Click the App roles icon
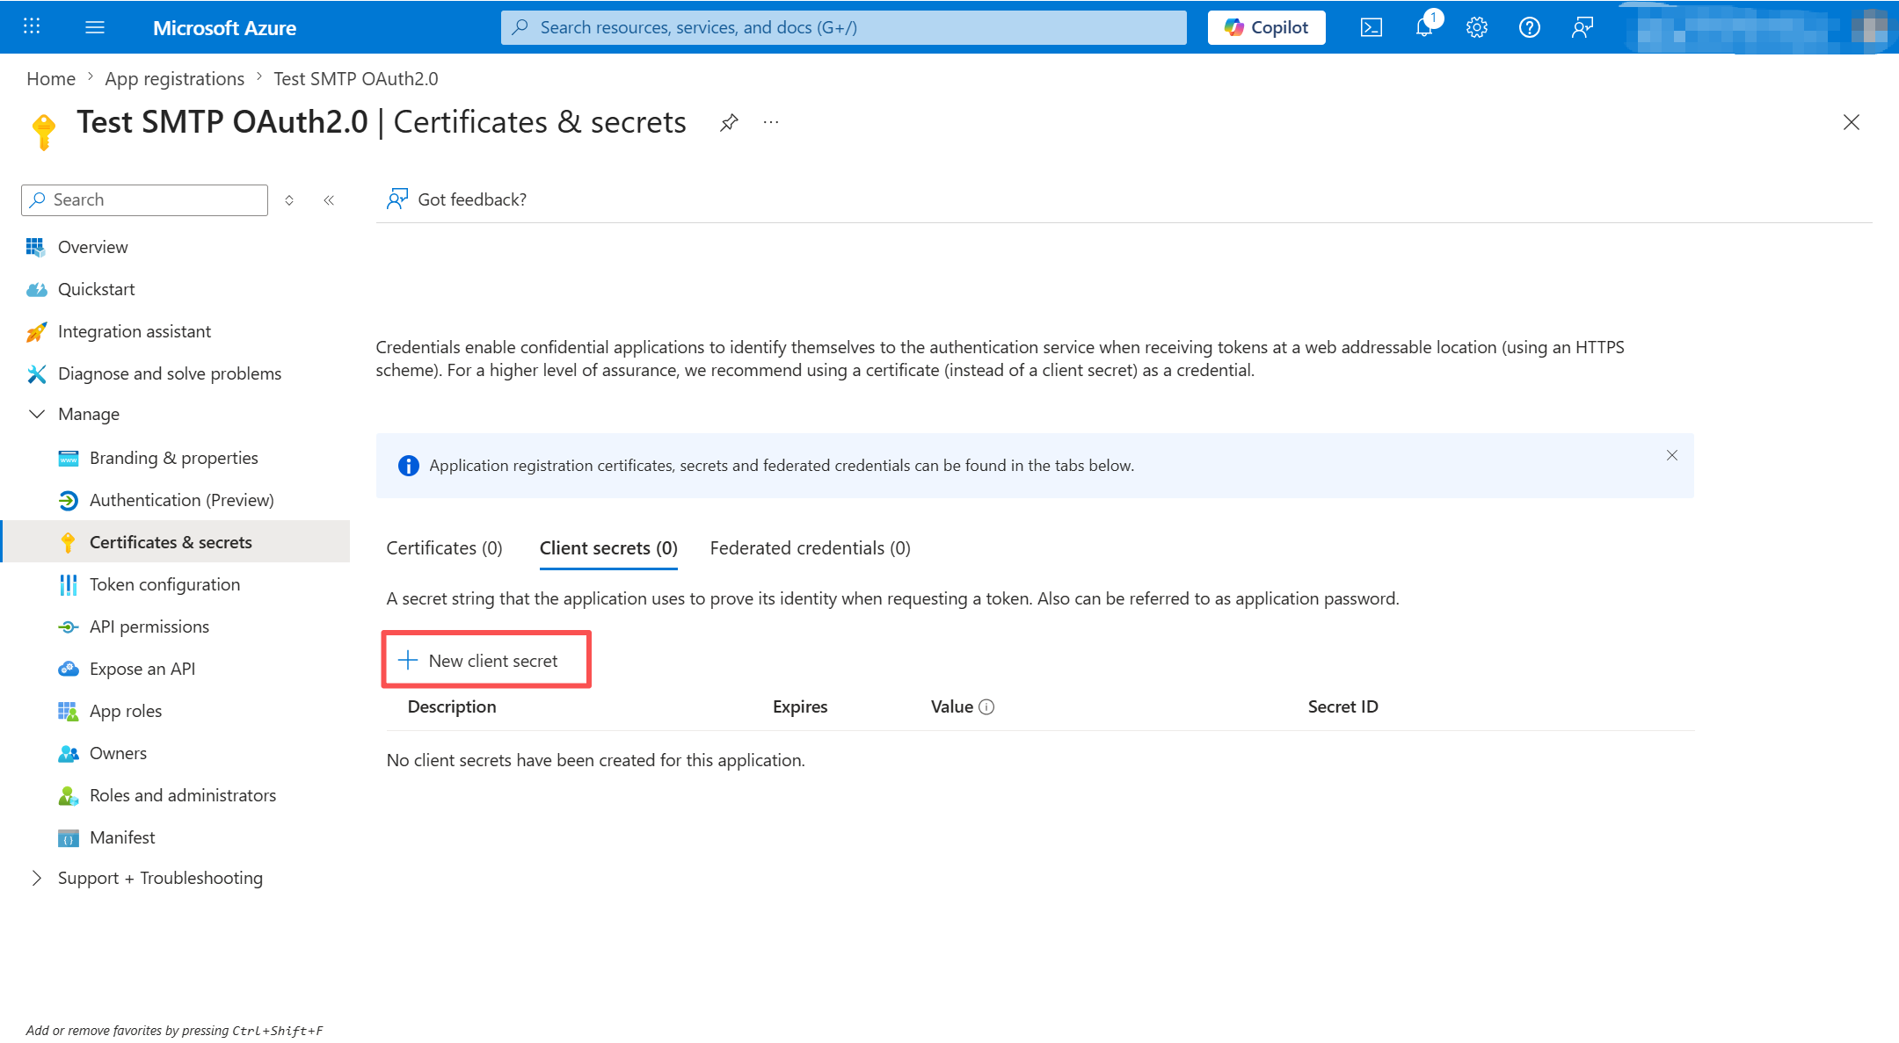This screenshot has height=1043, width=1899. tap(69, 711)
